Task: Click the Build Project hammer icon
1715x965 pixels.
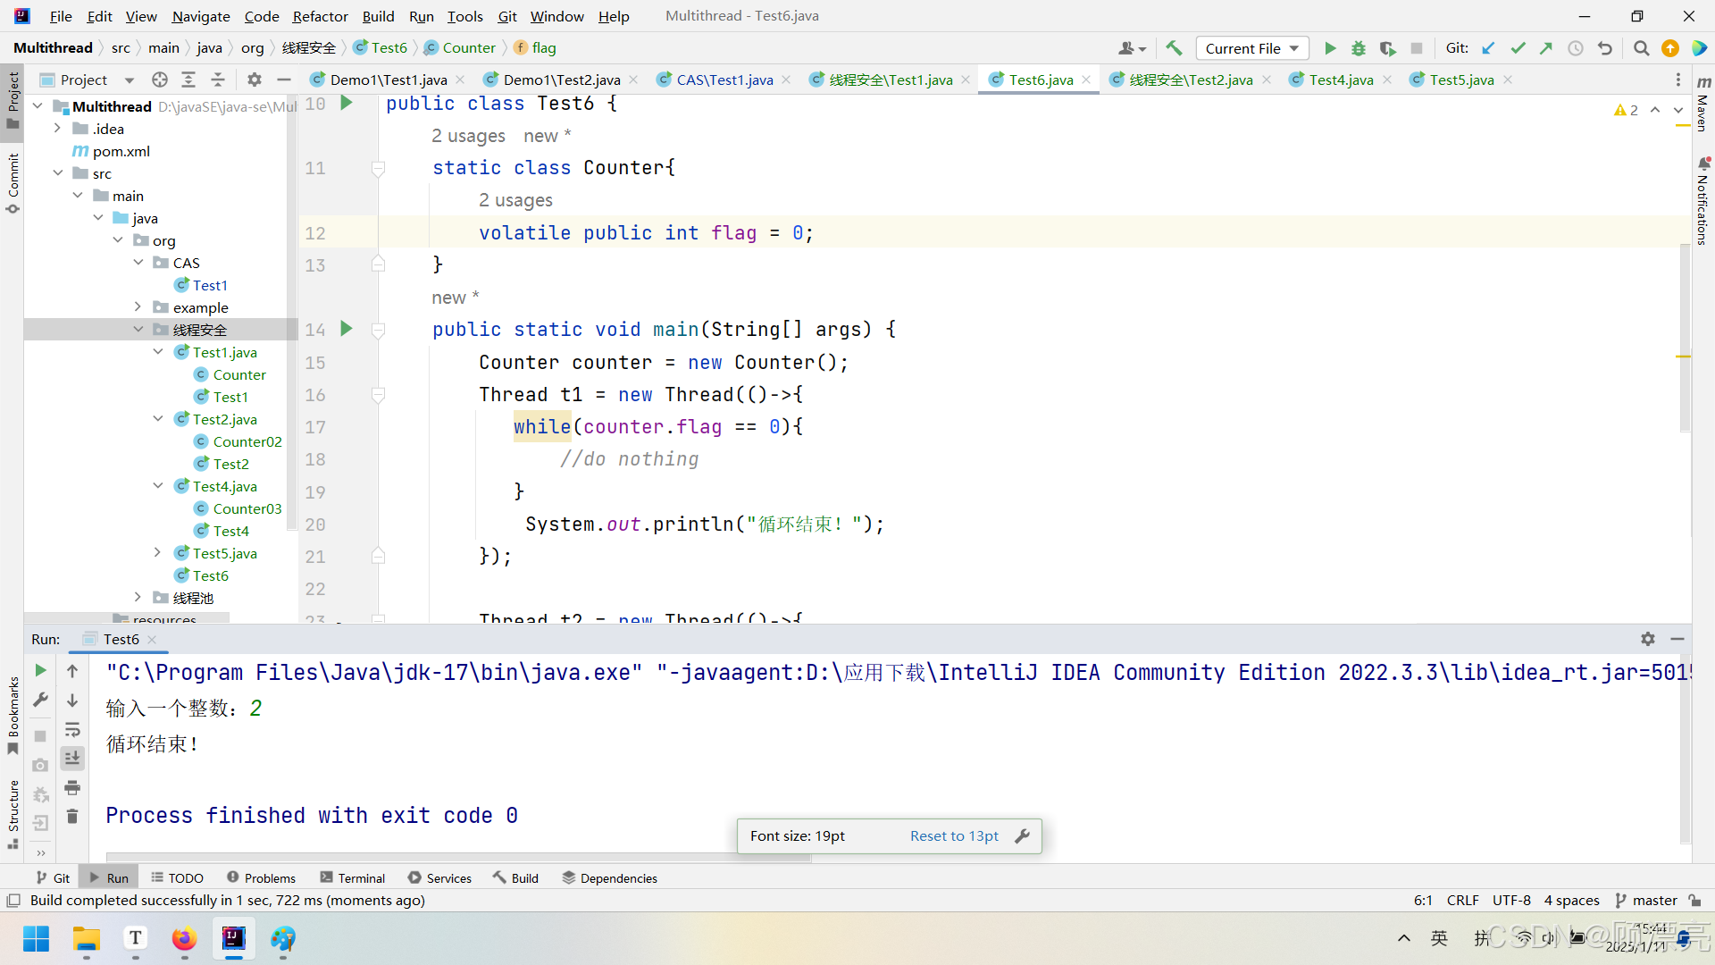Action: coord(1174,48)
